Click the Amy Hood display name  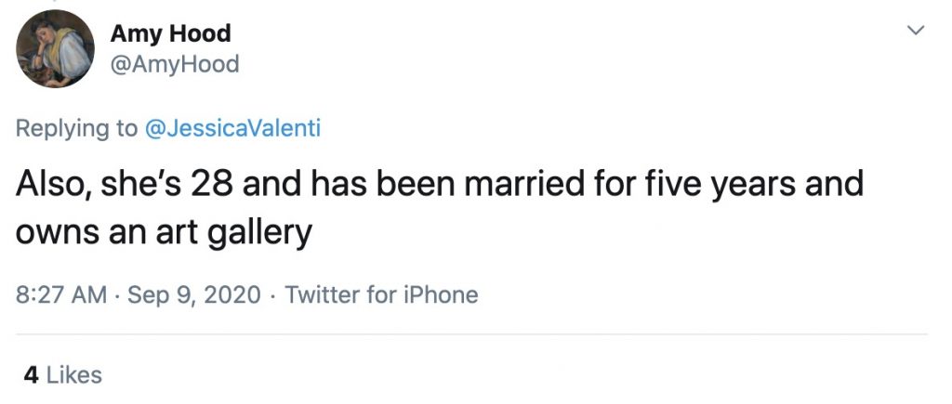[x=170, y=34]
